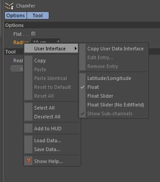Select Float Slider interface option
Screen dimensions: 160x182
(x=113, y=96)
